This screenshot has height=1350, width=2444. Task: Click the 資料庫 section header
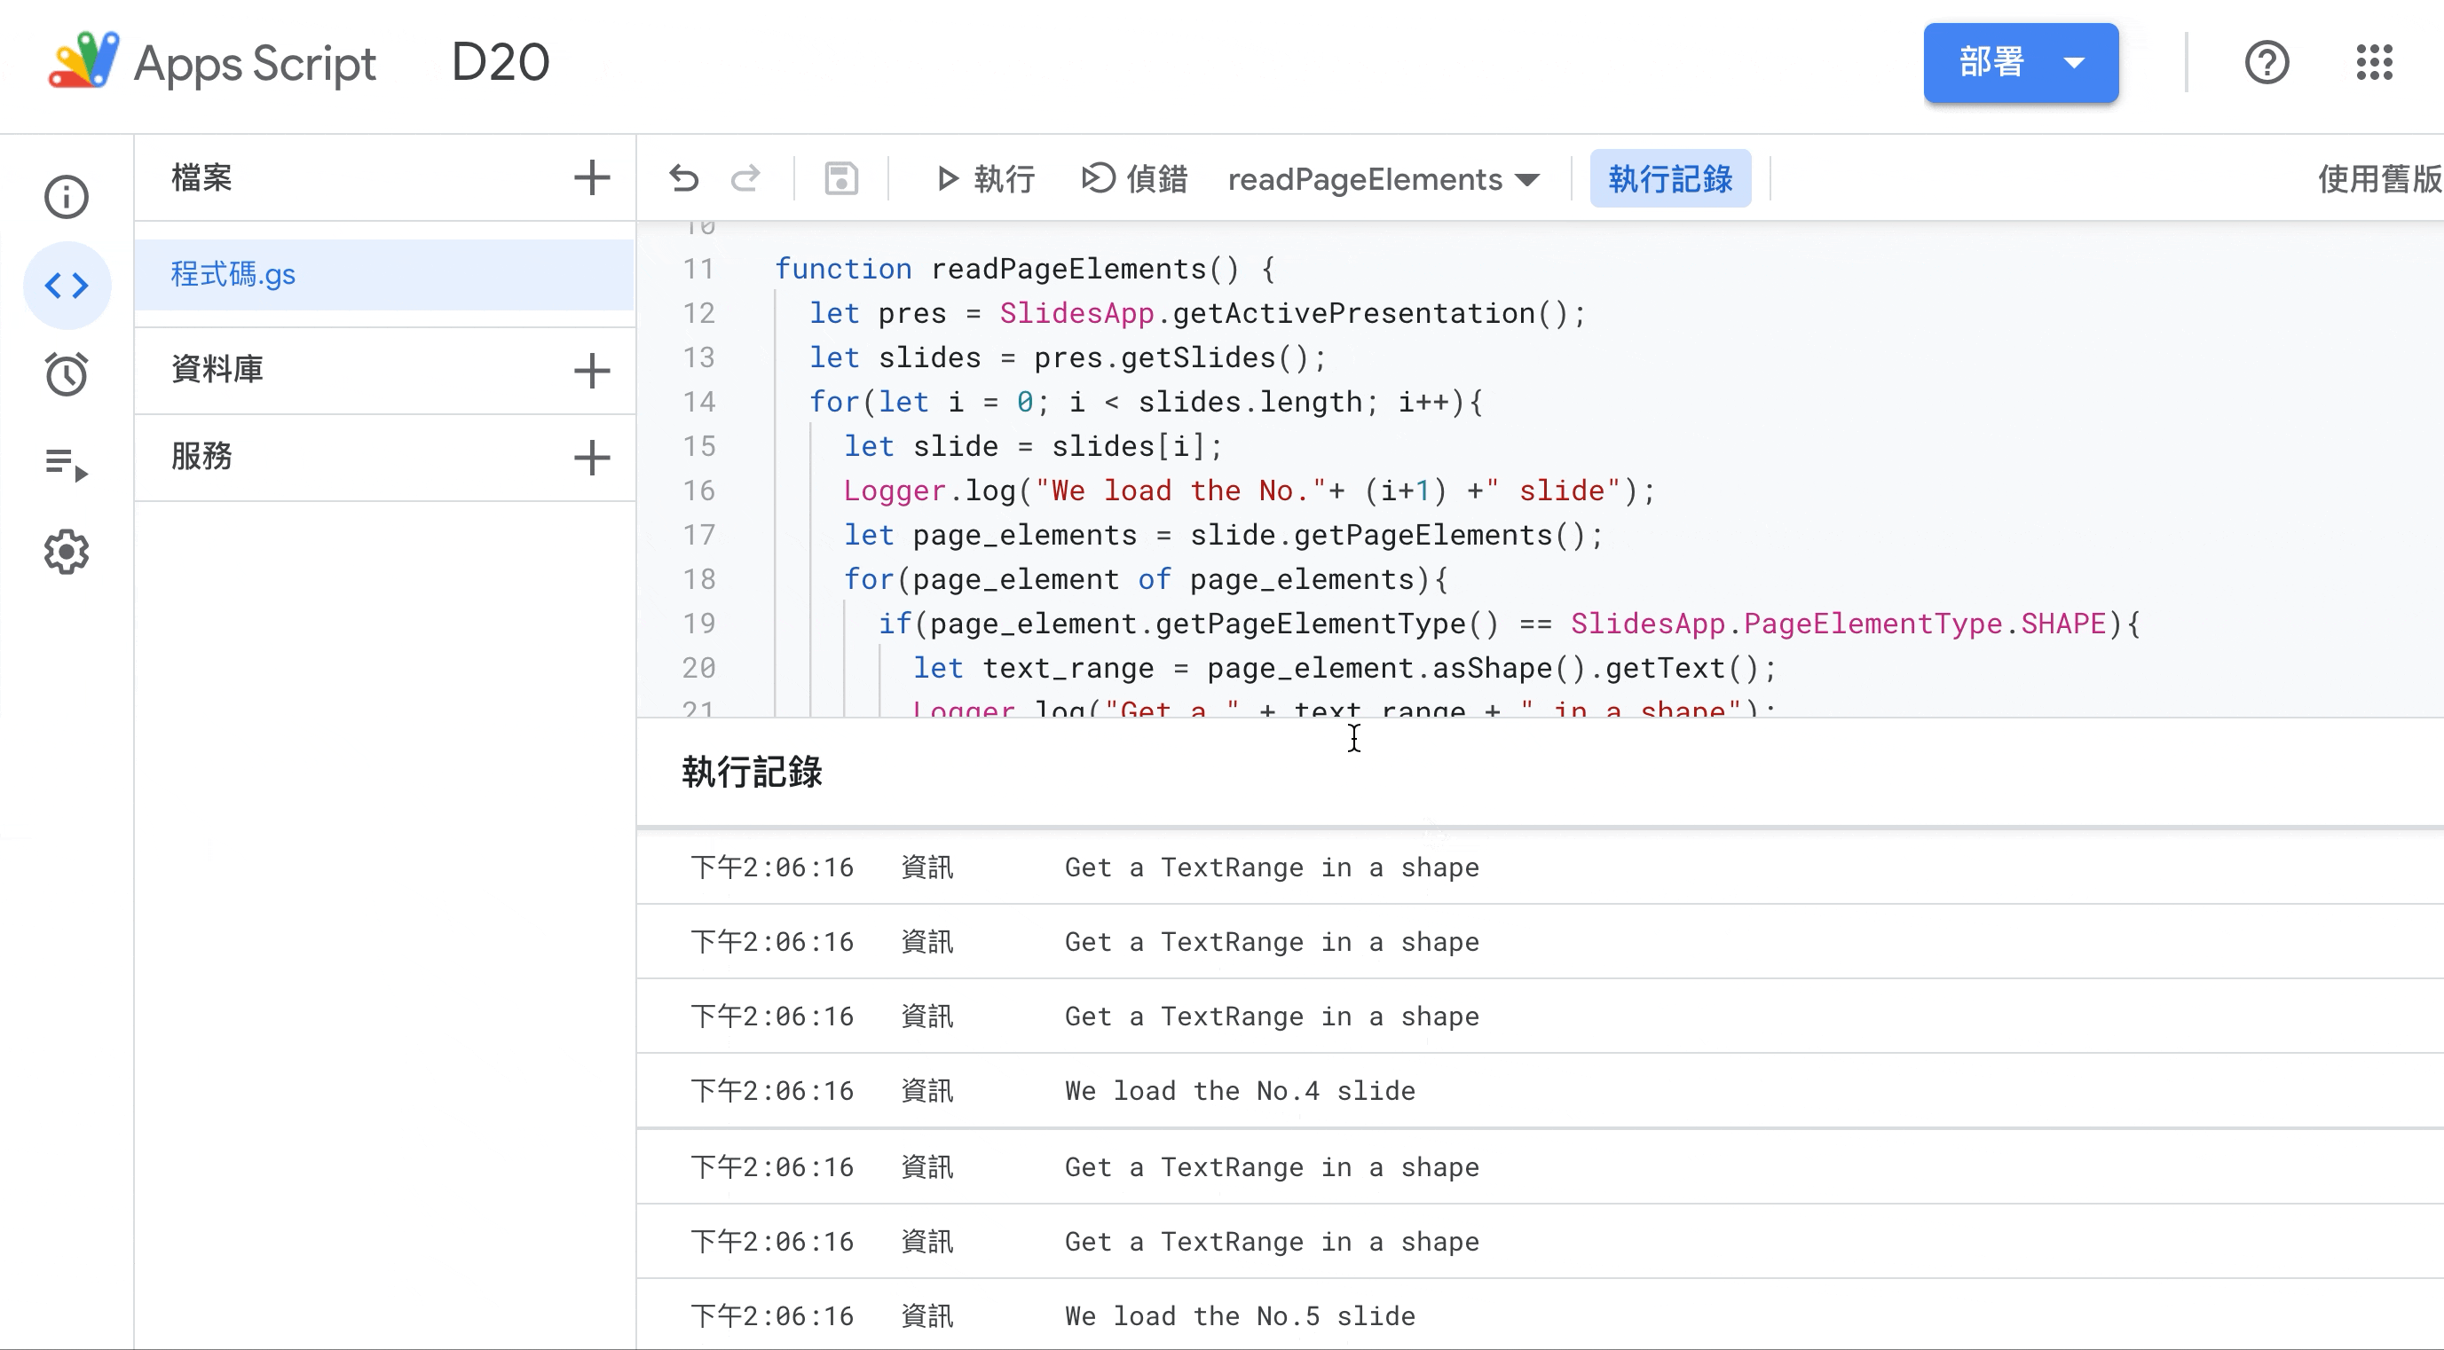217,369
